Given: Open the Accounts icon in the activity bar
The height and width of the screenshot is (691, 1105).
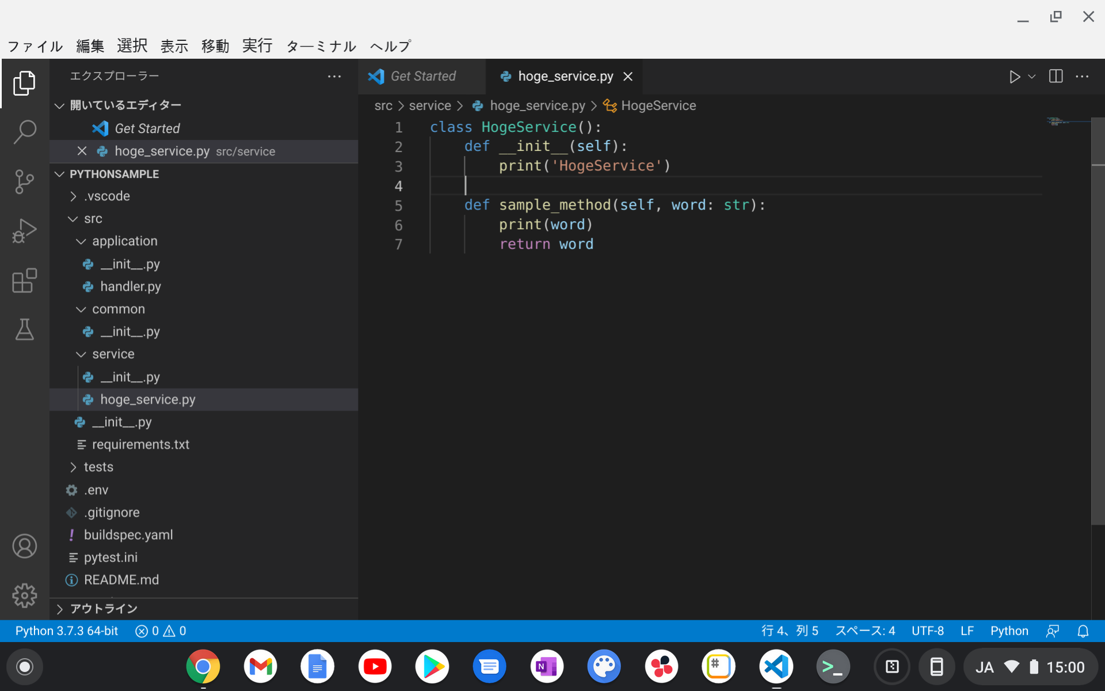Looking at the screenshot, I should (25, 546).
